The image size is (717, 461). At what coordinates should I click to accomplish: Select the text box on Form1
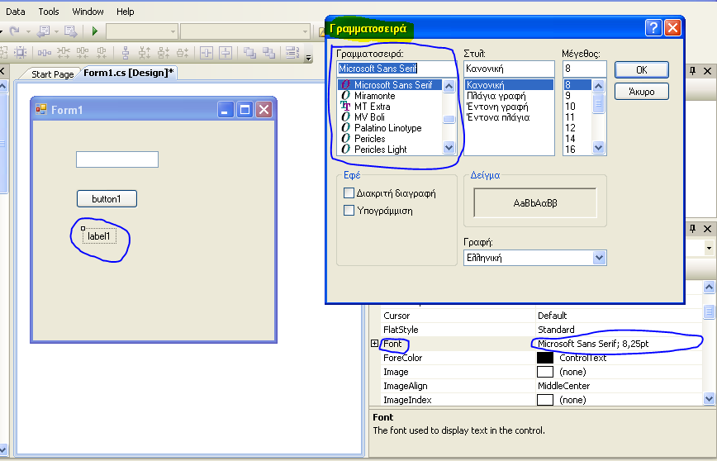tap(117, 159)
